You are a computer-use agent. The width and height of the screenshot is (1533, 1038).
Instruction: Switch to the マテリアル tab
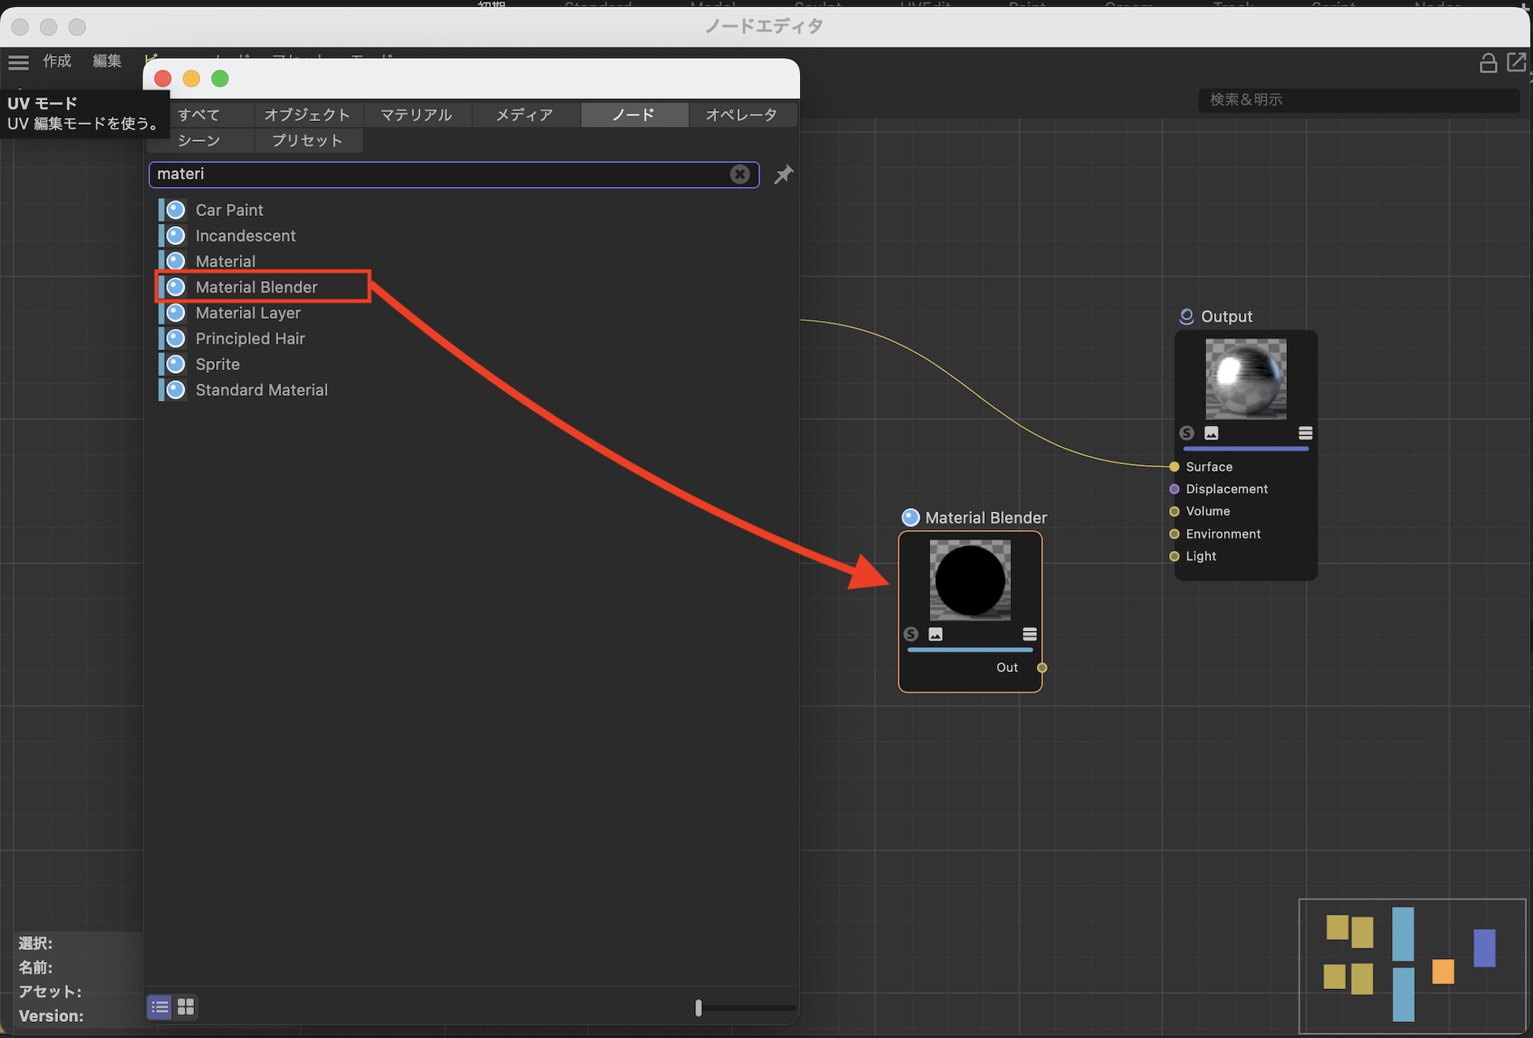pyautogui.click(x=416, y=115)
